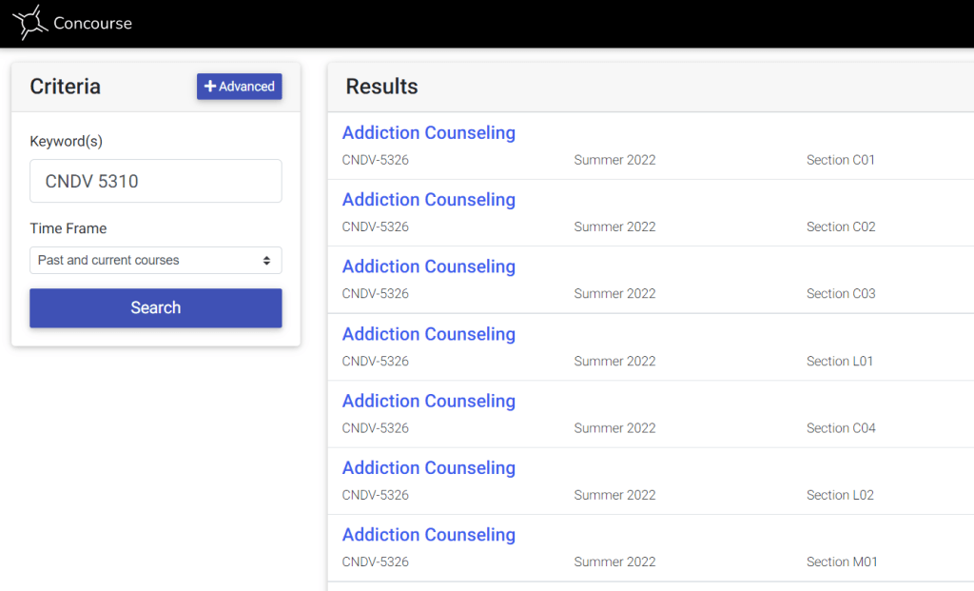Viewport: 974px width, 591px height.
Task: Open Addiction Counseling Section C03 link
Action: [429, 266]
